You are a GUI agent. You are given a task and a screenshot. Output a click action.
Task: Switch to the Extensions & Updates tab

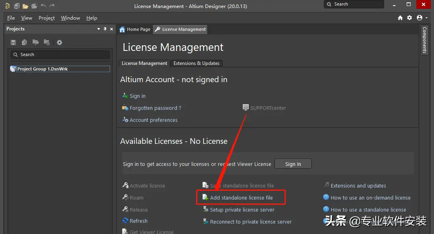click(197, 63)
